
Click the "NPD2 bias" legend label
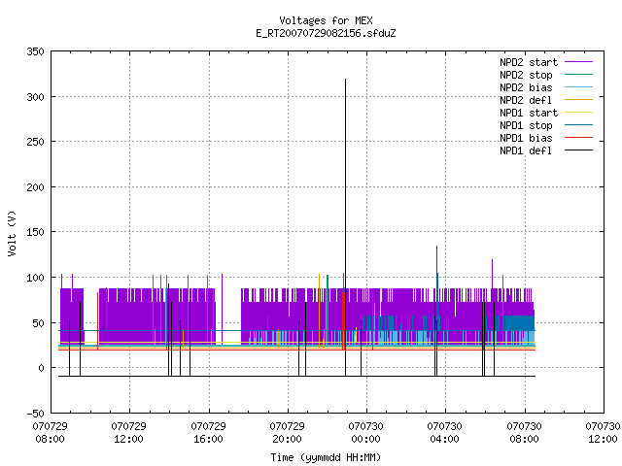(526, 87)
